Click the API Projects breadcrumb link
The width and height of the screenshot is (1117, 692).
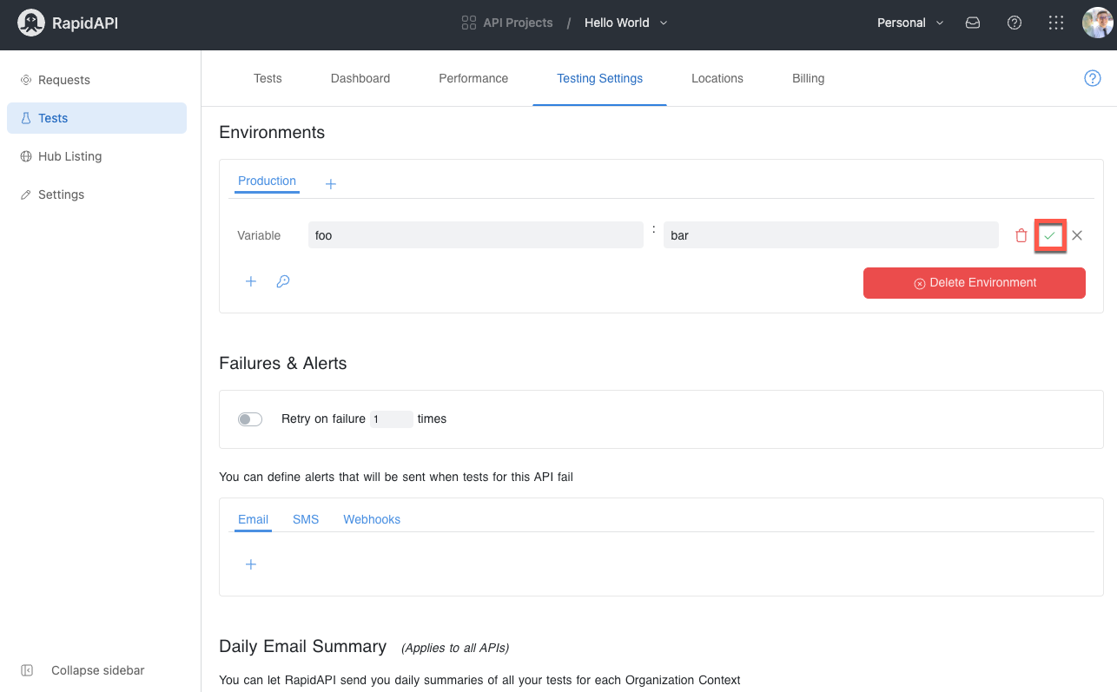(518, 23)
